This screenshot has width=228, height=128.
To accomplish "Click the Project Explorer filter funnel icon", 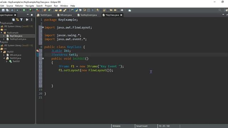I will click(21, 20).
